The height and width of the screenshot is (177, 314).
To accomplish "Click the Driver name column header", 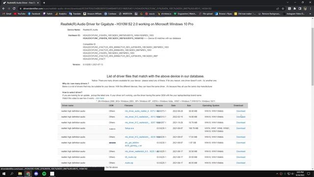I will 68,105.
